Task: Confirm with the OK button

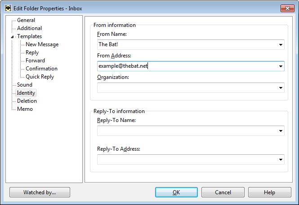Action: tap(176, 192)
